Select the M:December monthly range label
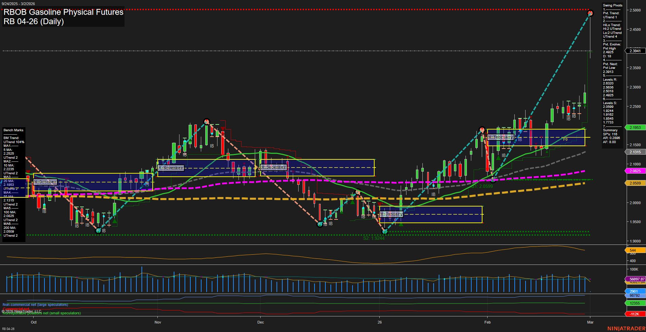The width and height of the screenshot is (646, 332). coord(273,167)
